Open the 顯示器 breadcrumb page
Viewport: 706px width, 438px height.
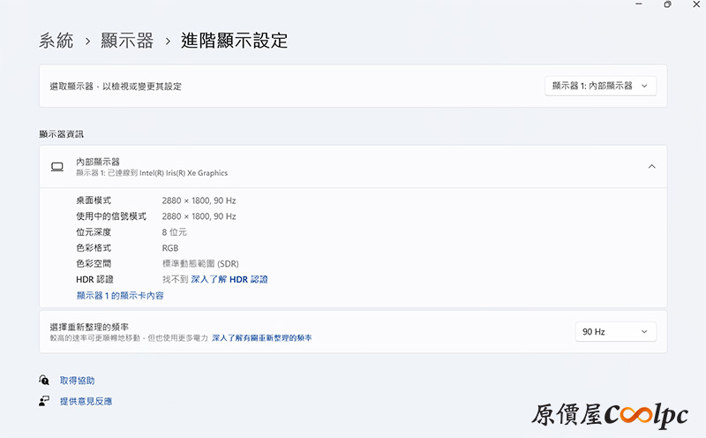tap(127, 41)
